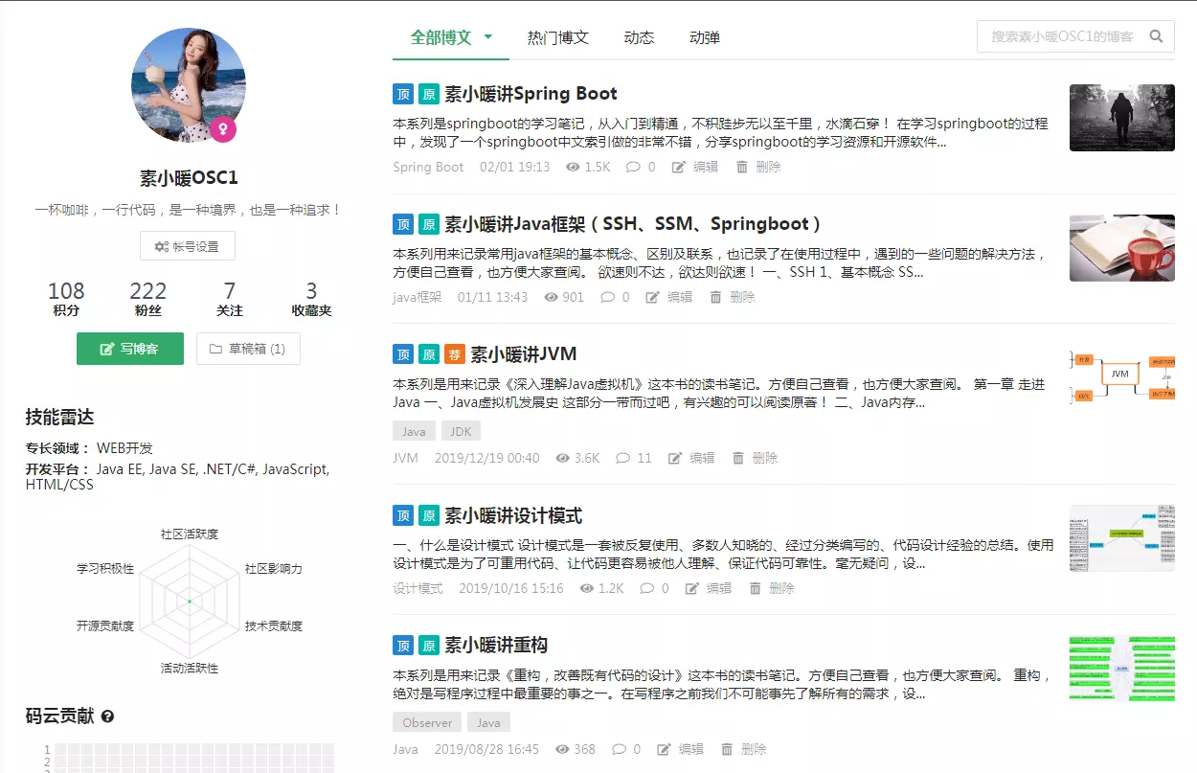
Task: Click the female gender badge on avatar
Action: point(222,128)
